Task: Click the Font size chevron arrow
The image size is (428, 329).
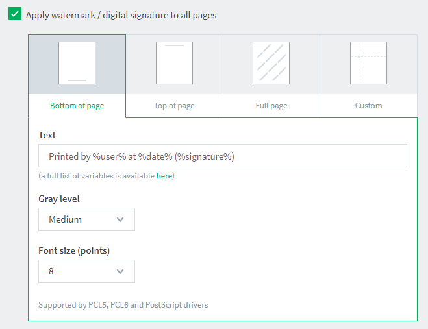Action: point(120,271)
